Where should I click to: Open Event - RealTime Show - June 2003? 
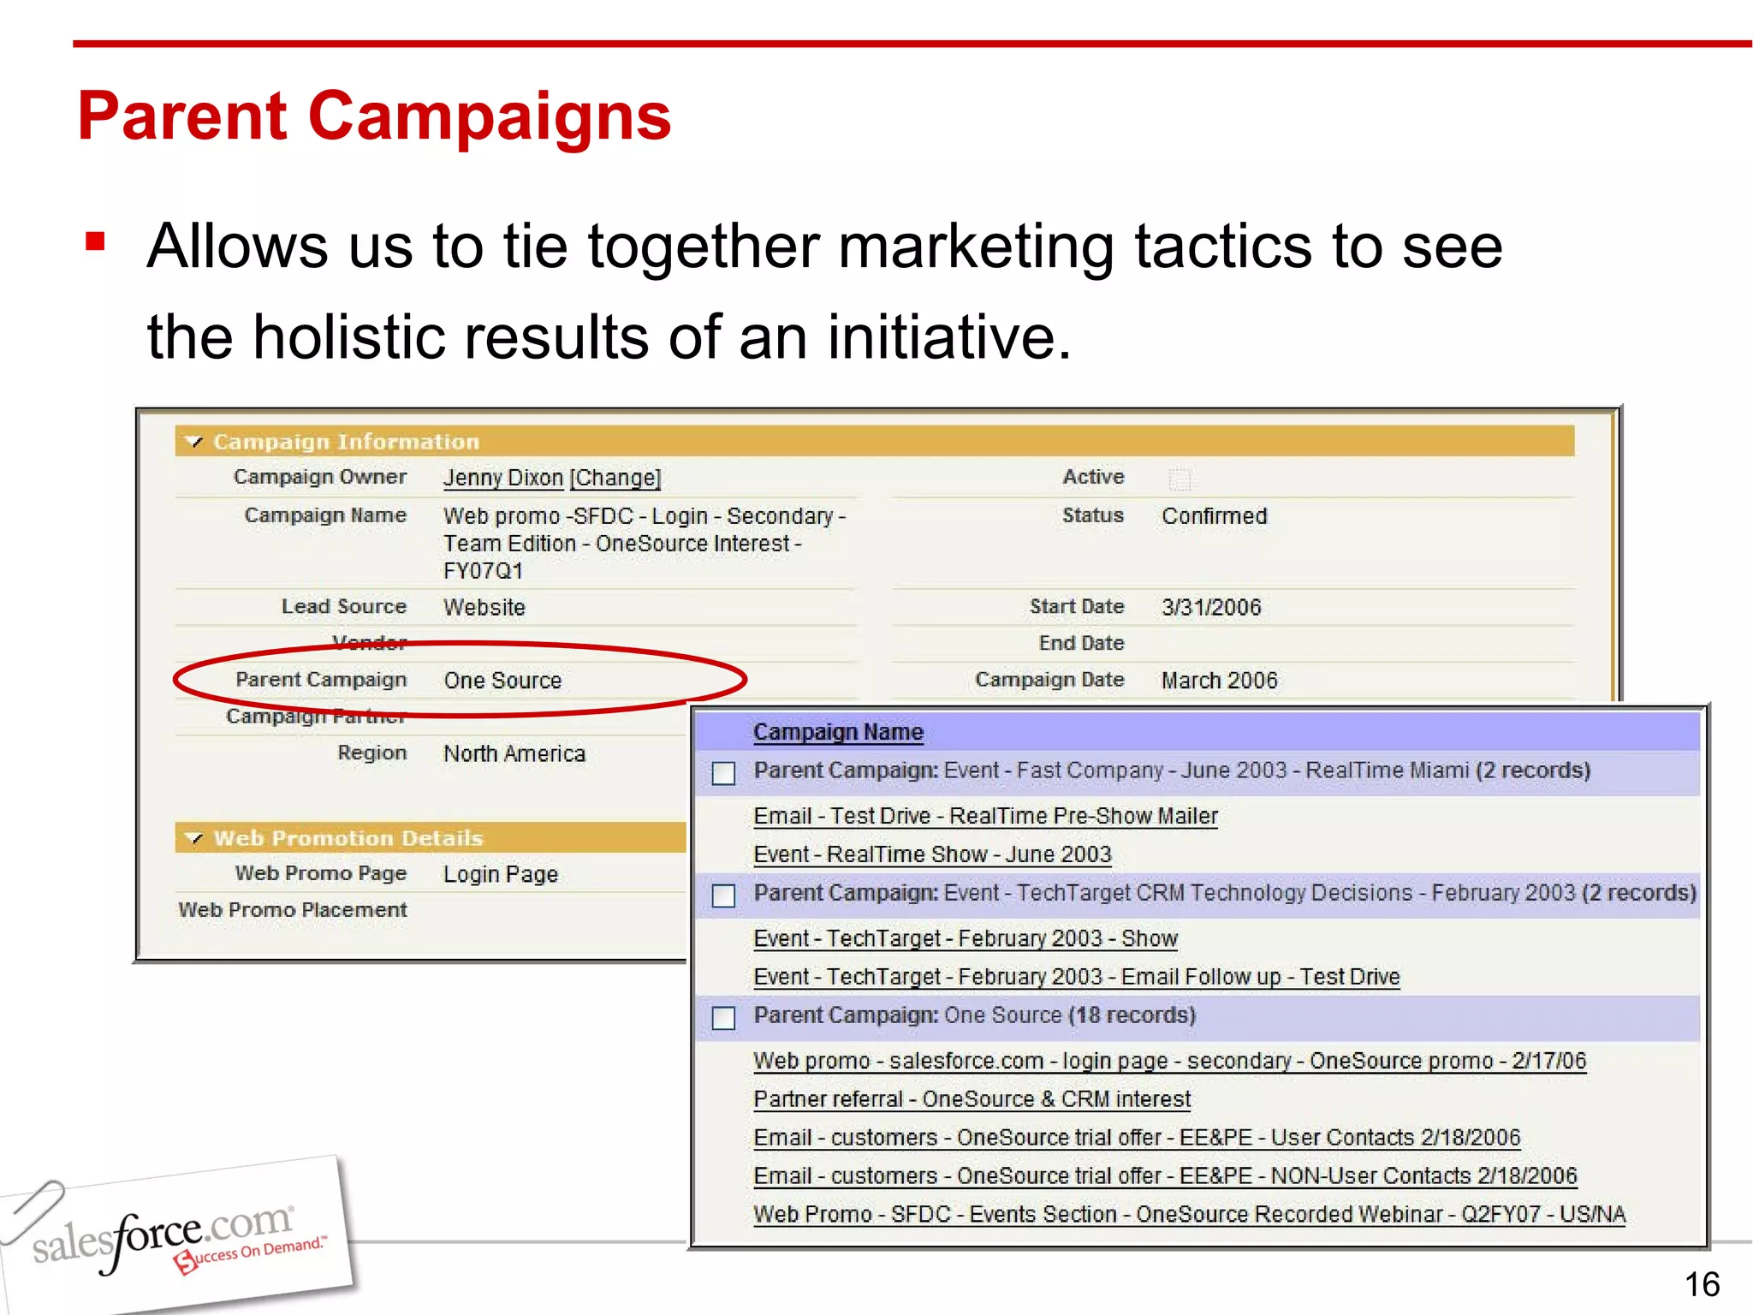pyautogui.click(x=932, y=854)
